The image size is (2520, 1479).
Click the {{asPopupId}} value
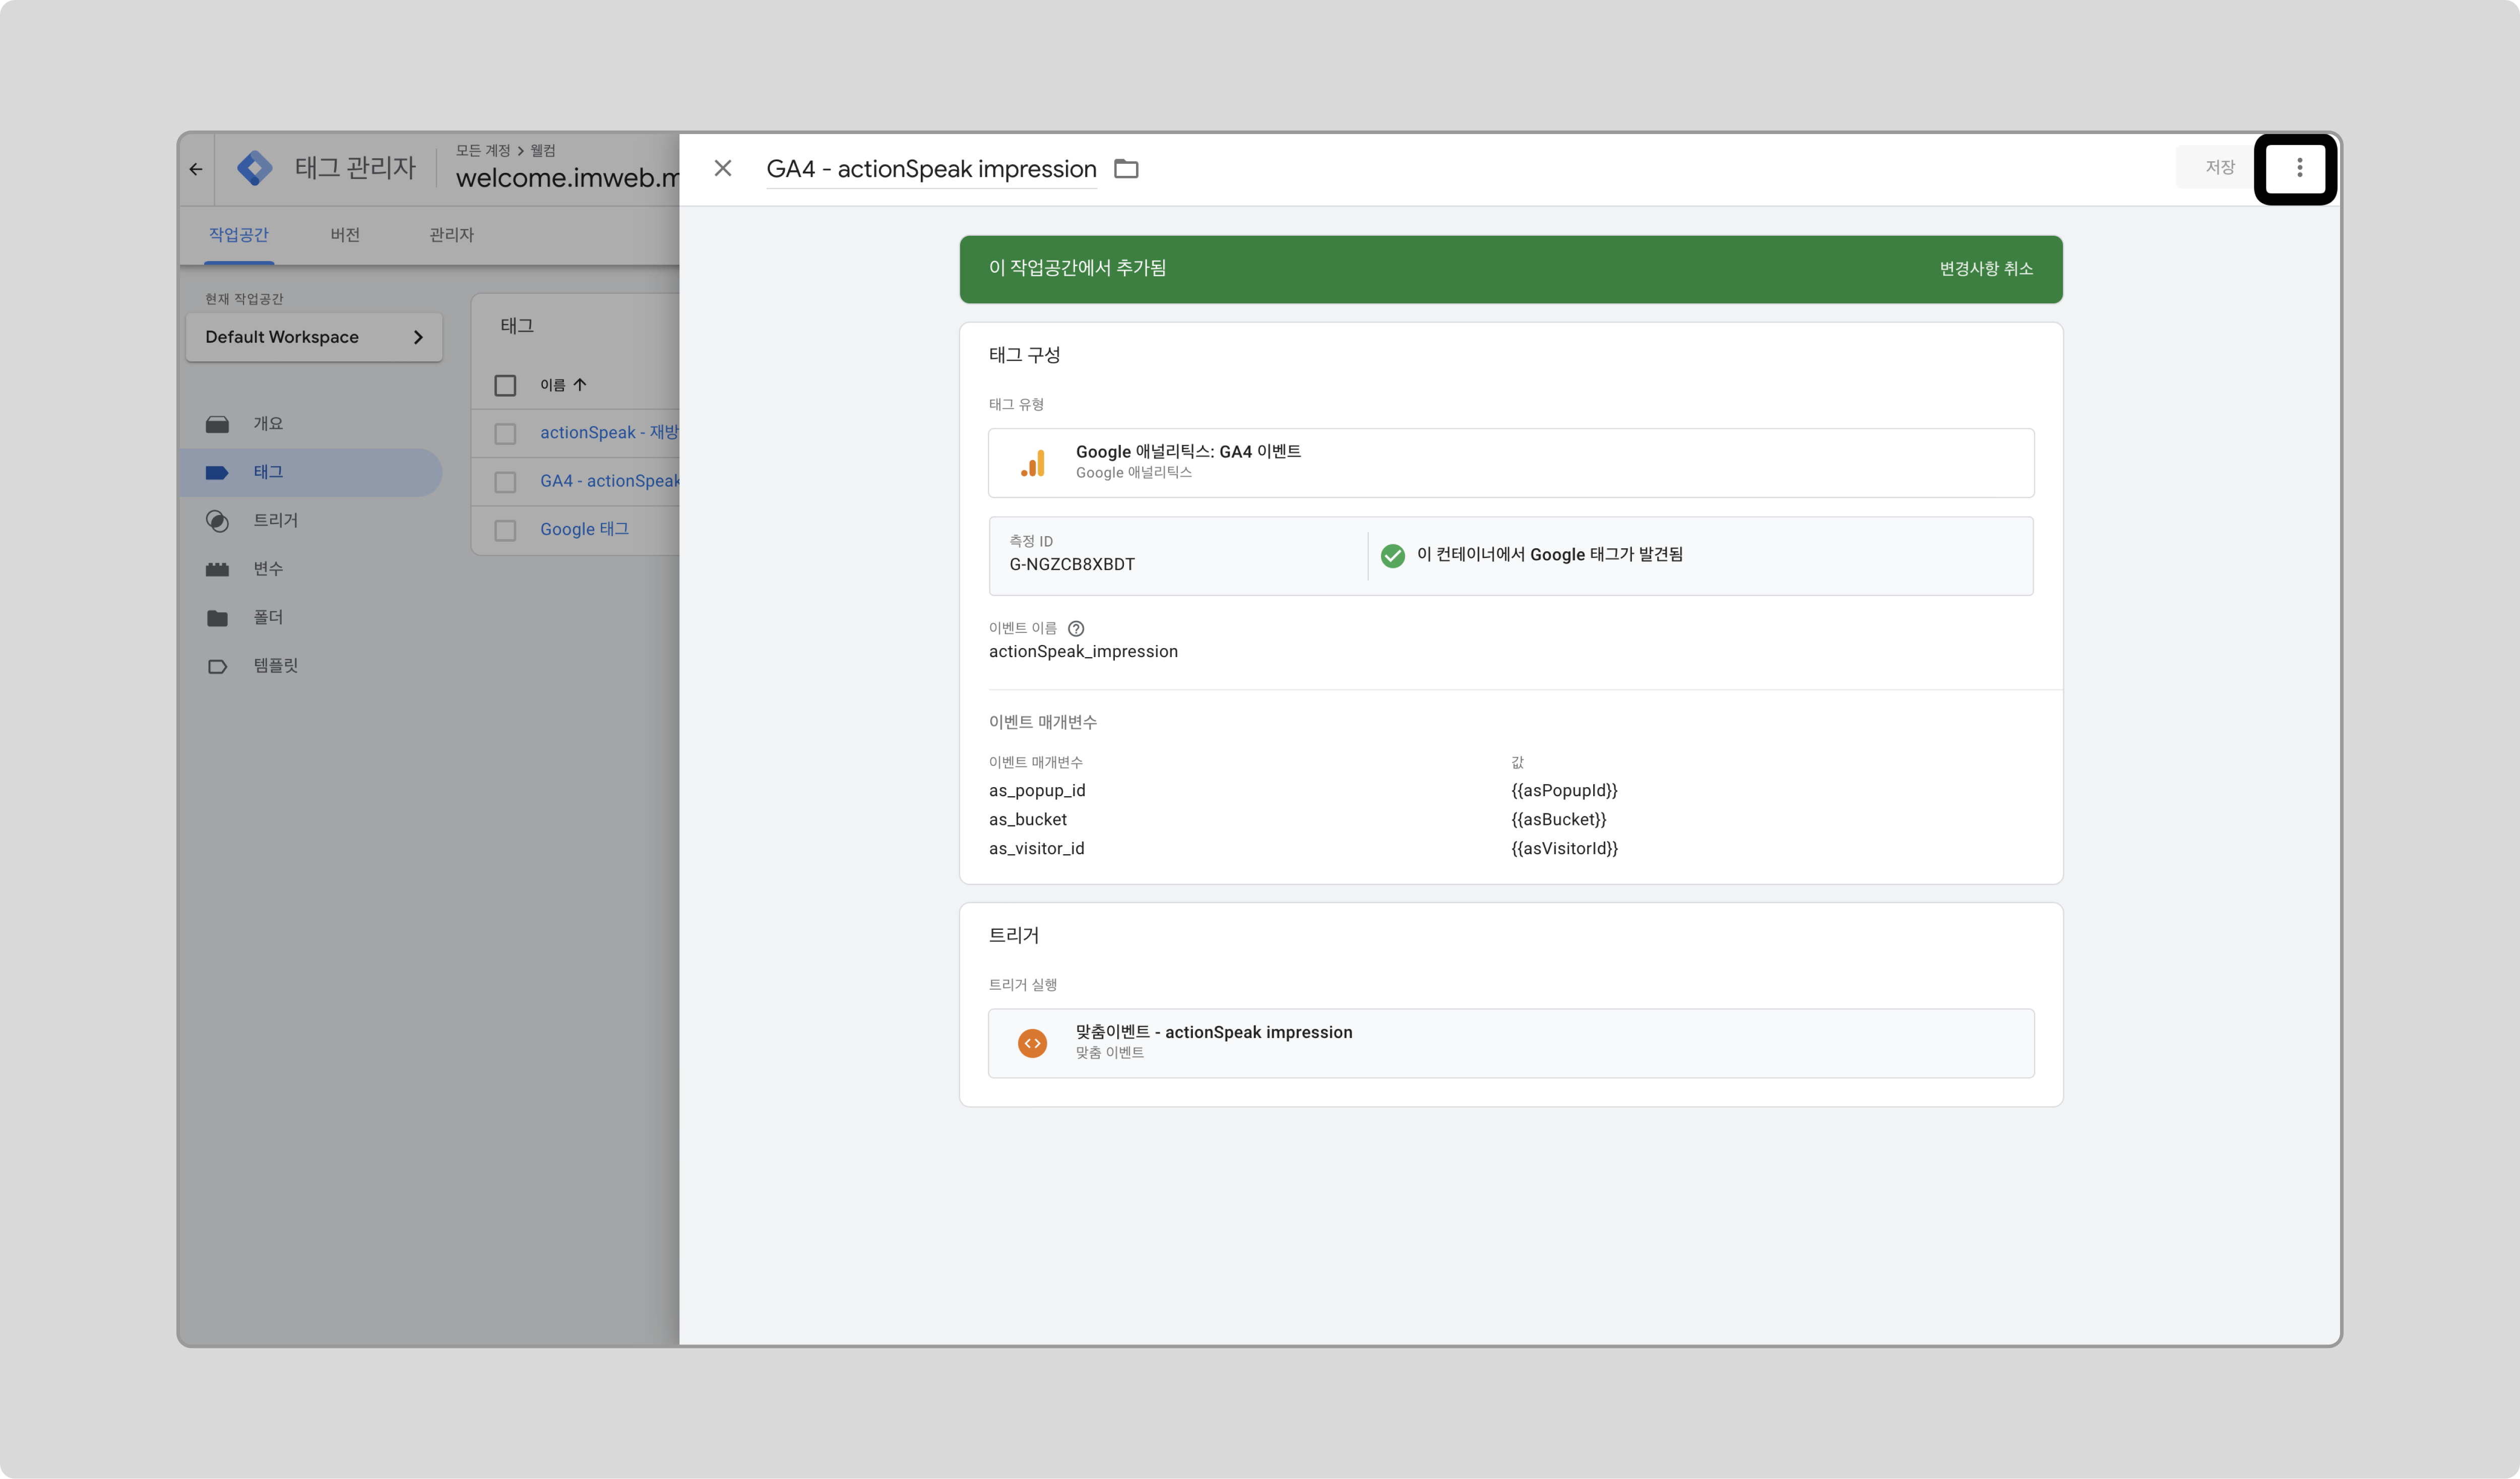tap(1564, 791)
